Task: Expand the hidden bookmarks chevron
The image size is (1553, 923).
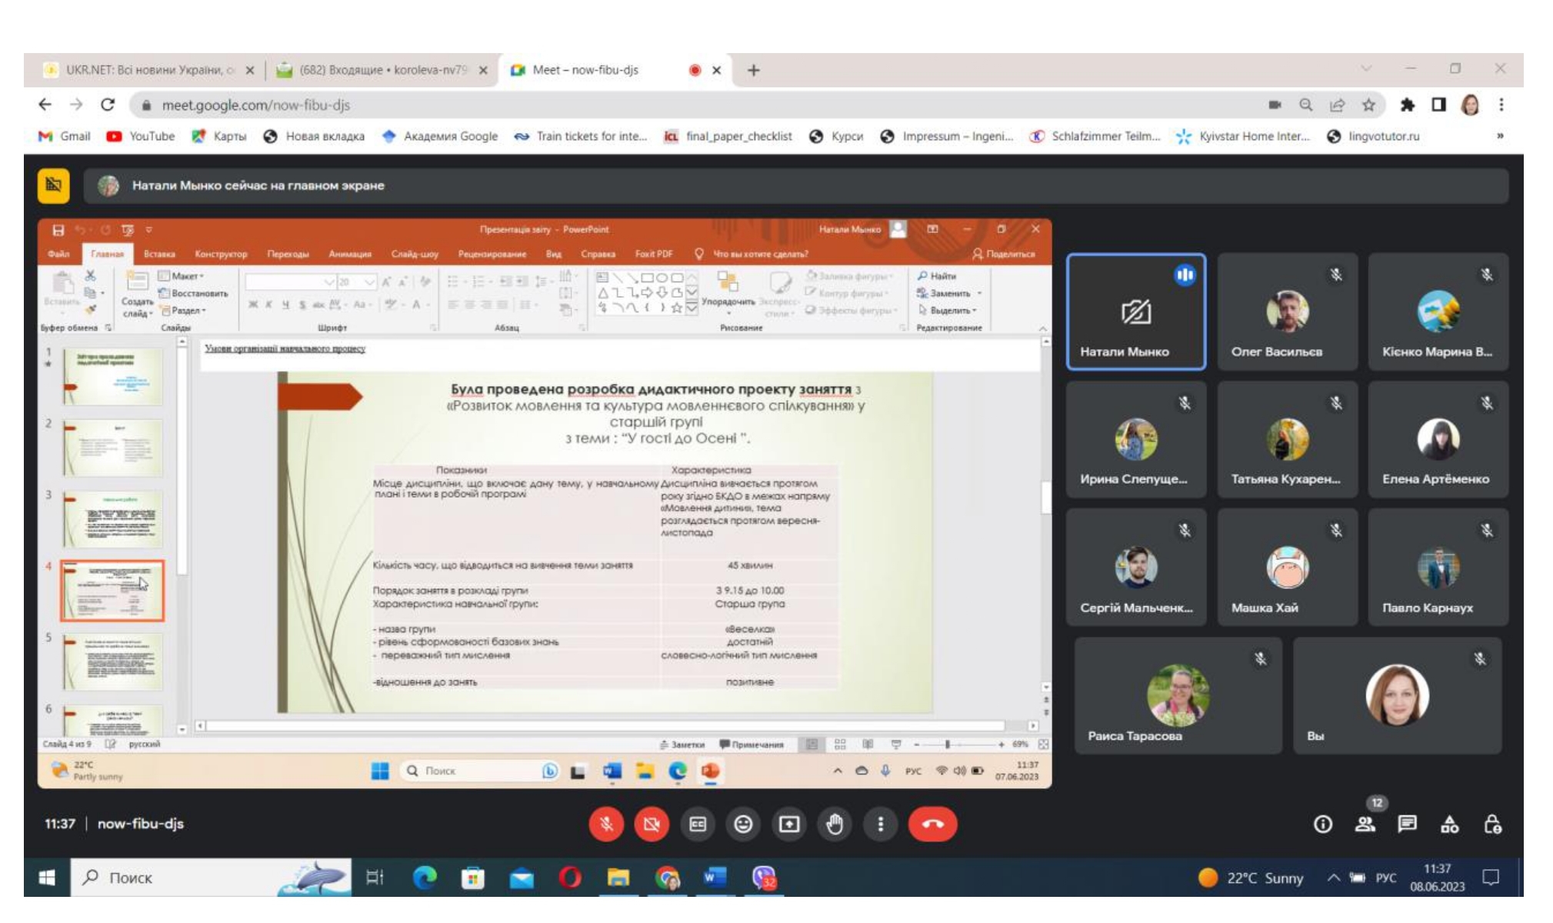Action: click(x=1499, y=136)
